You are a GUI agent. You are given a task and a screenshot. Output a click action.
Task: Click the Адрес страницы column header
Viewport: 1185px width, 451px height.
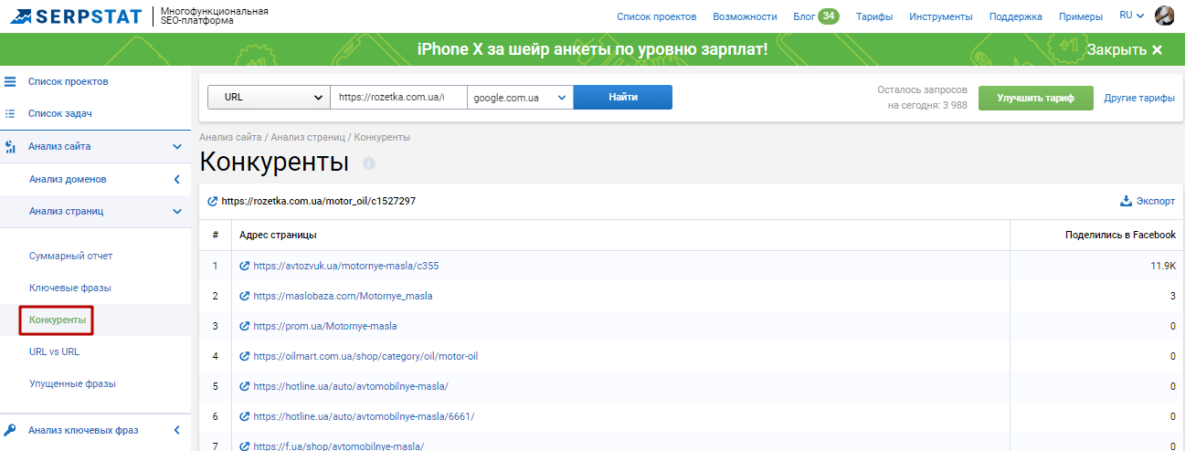tap(278, 235)
